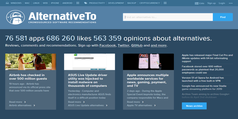The height and width of the screenshot is (119, 238).
Task: Open the ASUS LiveUpdate screenshot thumbnail
Action: [90, 62]
